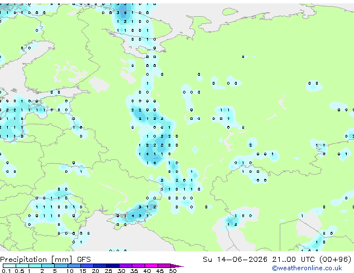Image resolution: width=354 pixels, height=273 pixels.
Task: Select the 2–5 mm legend color swatch
Action: (x=48, y=266)
